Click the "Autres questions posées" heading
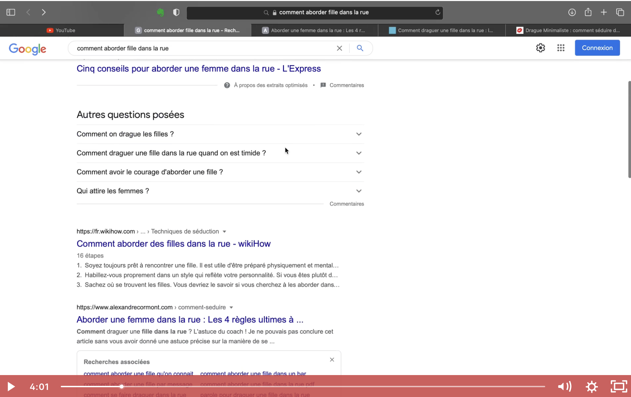631x397 pixels. click(x=130, y=115)
